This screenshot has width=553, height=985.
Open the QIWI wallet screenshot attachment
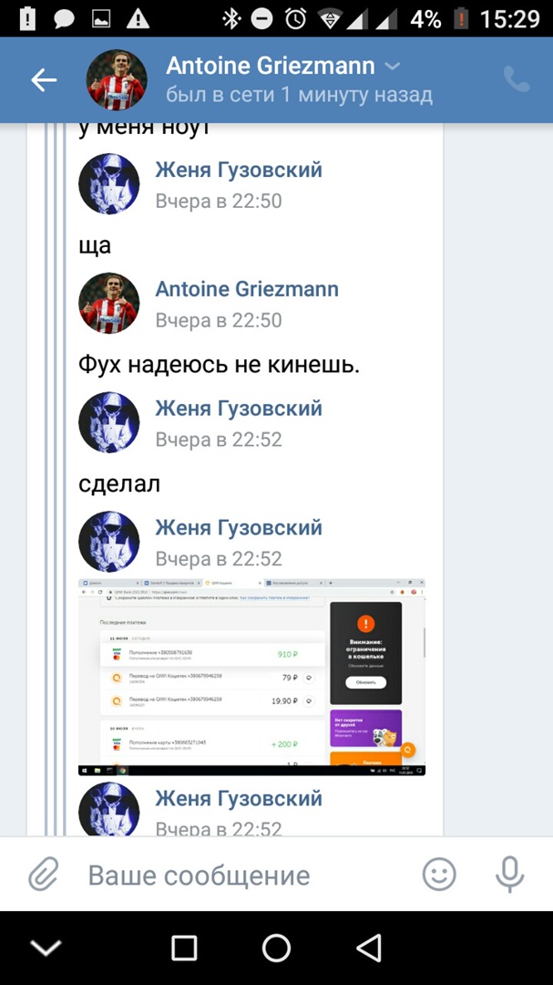(x=251, y=677)
